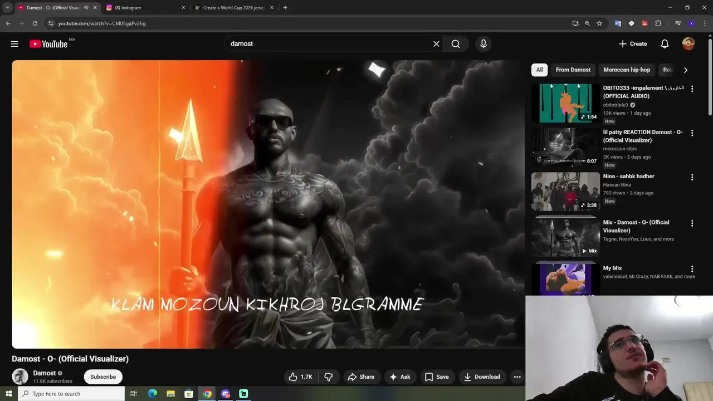Select the Moroccan hip-hop filter chip
This screenshot has width=713, height=401.
click(x=627, y=70)
